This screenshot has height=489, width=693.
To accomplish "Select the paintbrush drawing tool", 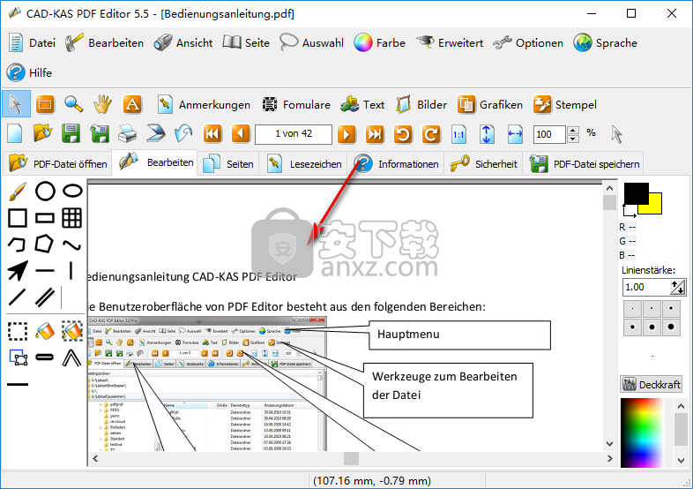I will tap(17, 191).
